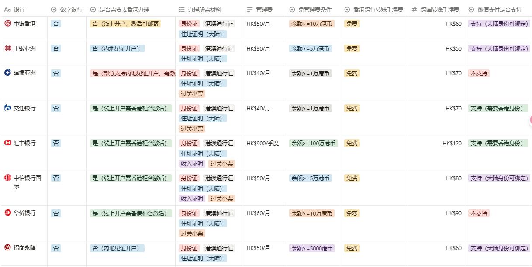Open the 免管理费条件 column header options
This screenshot has width=532, height=267.
click(x=311, y=10)
